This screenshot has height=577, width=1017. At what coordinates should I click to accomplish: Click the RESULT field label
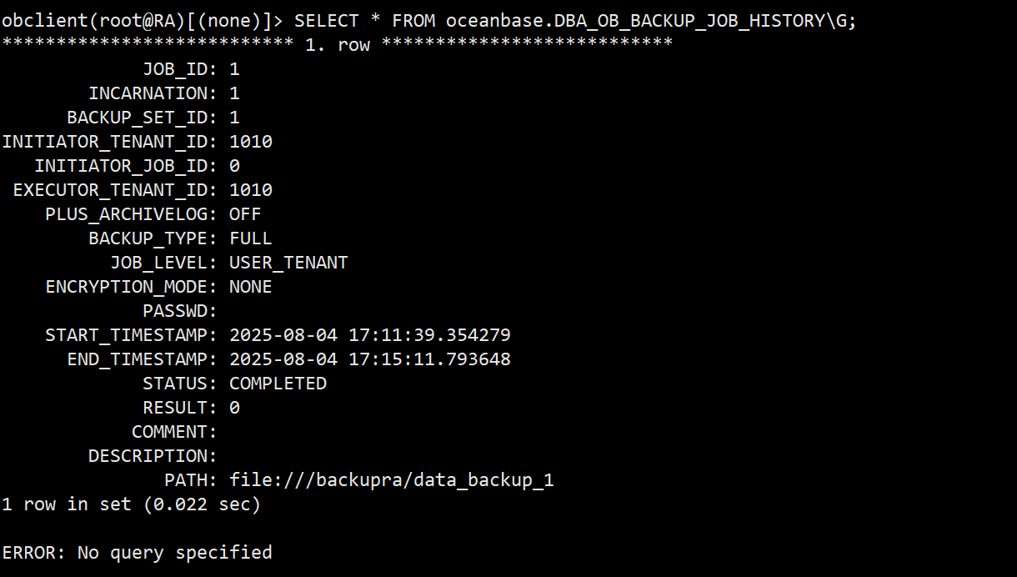coord(175,408)
